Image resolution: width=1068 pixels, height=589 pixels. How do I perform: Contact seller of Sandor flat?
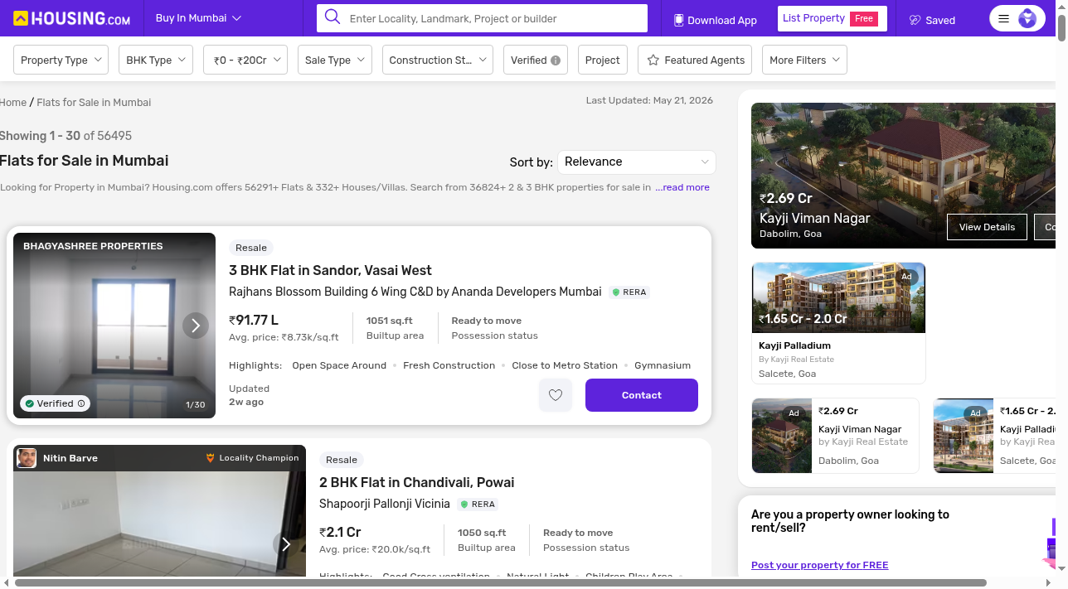click(x=642, y=395)
